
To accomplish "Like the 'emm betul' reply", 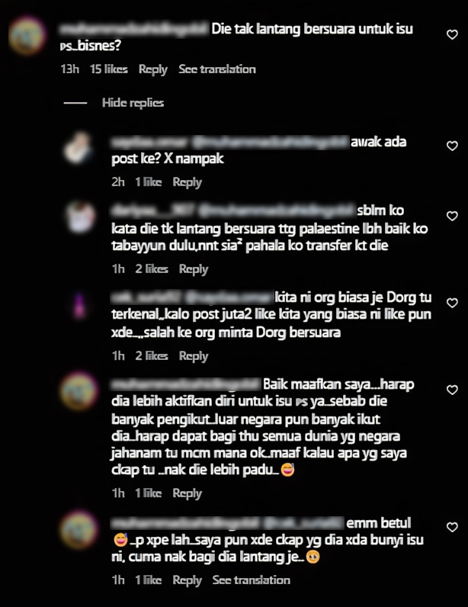I will click(x=452, y=527).
